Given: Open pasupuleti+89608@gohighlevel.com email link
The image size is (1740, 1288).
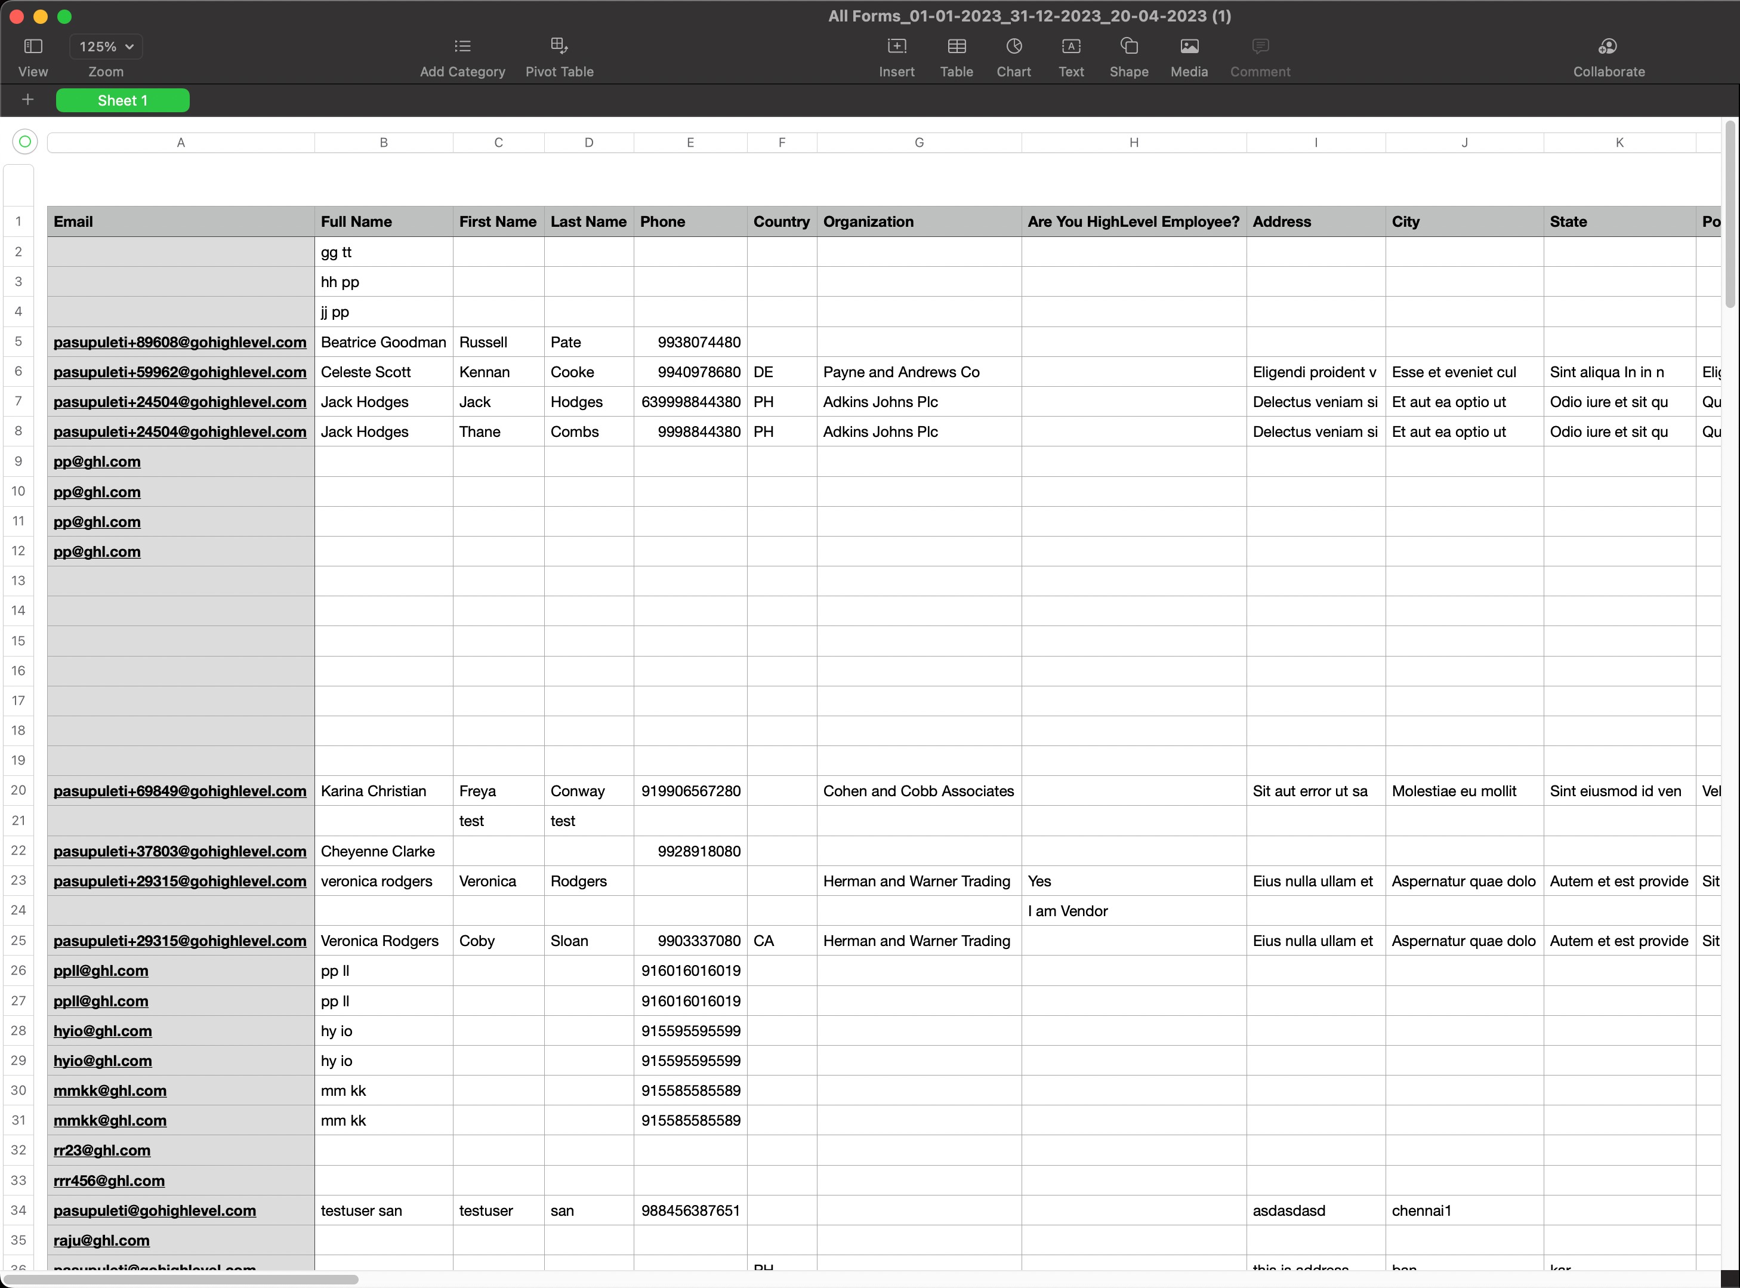Looking at the screenshot, I should 179,342.
